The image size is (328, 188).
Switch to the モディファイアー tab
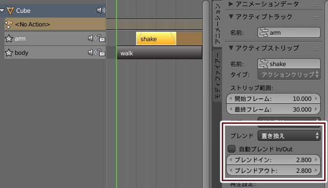pyautogui.click(x=217, y=76)
